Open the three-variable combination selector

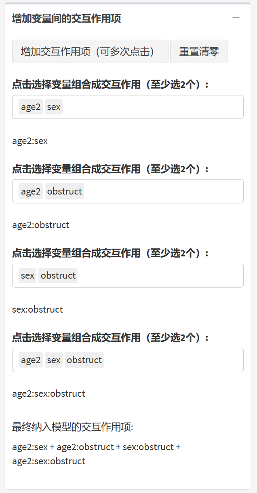[174, 360]
